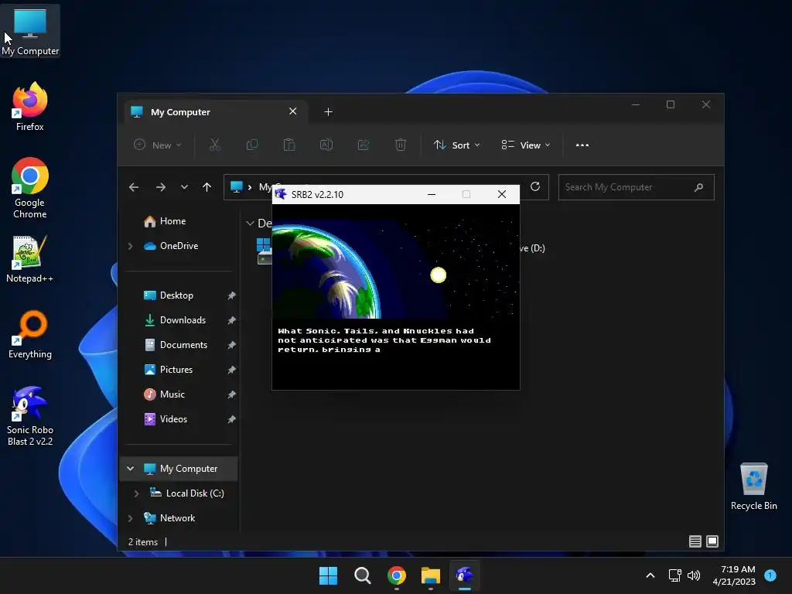Open recent locations dropdown arrow

coord(184,187)
